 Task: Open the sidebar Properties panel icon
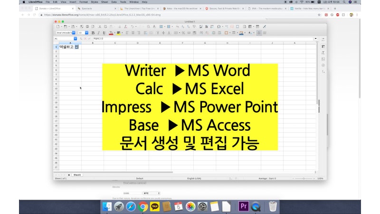[x=323, y=46]
